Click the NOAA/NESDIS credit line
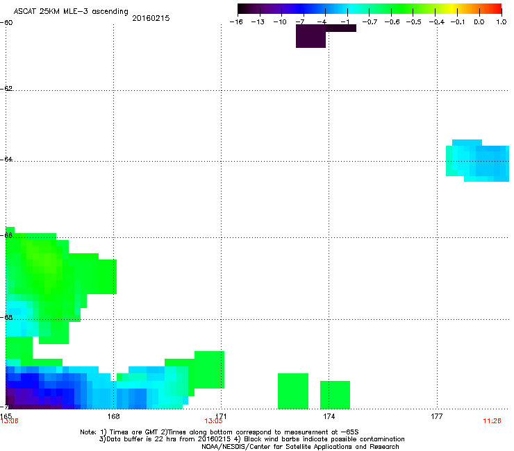The width and height of the screenshot is (514, 451). (300, 446)
